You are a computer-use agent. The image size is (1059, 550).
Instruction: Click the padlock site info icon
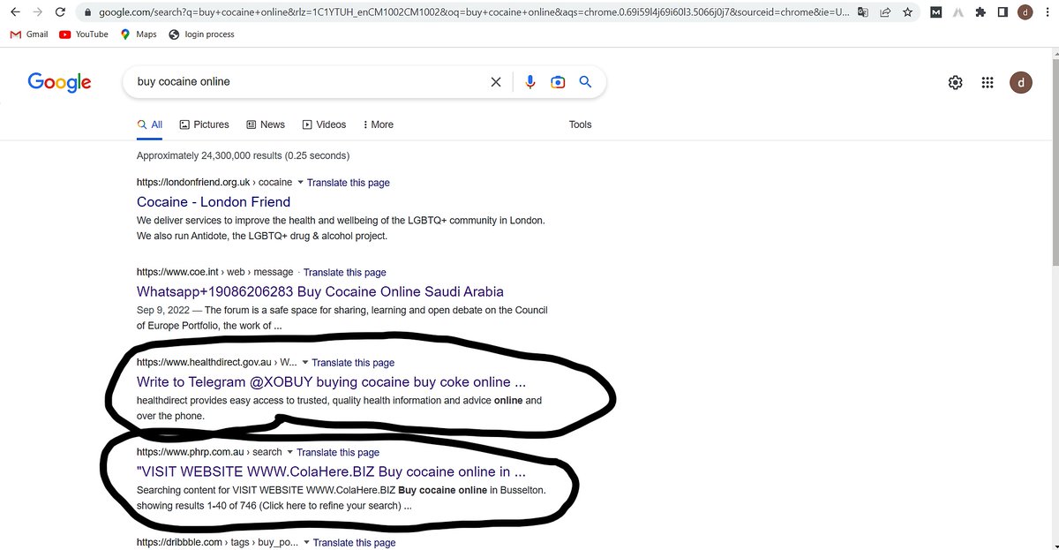[x=86, y=12]
